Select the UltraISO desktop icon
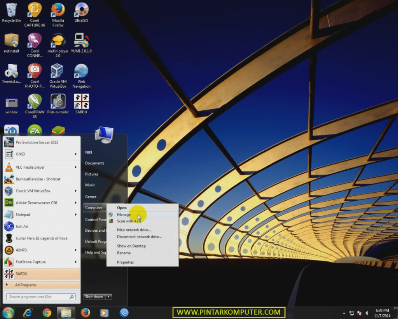 coord(81,13)
